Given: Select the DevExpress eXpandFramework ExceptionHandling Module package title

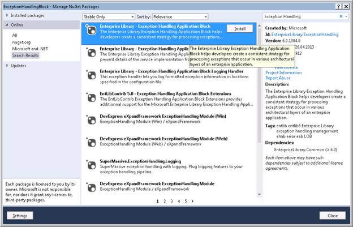Looking at the screenshot, I should [x=157, y=184].
